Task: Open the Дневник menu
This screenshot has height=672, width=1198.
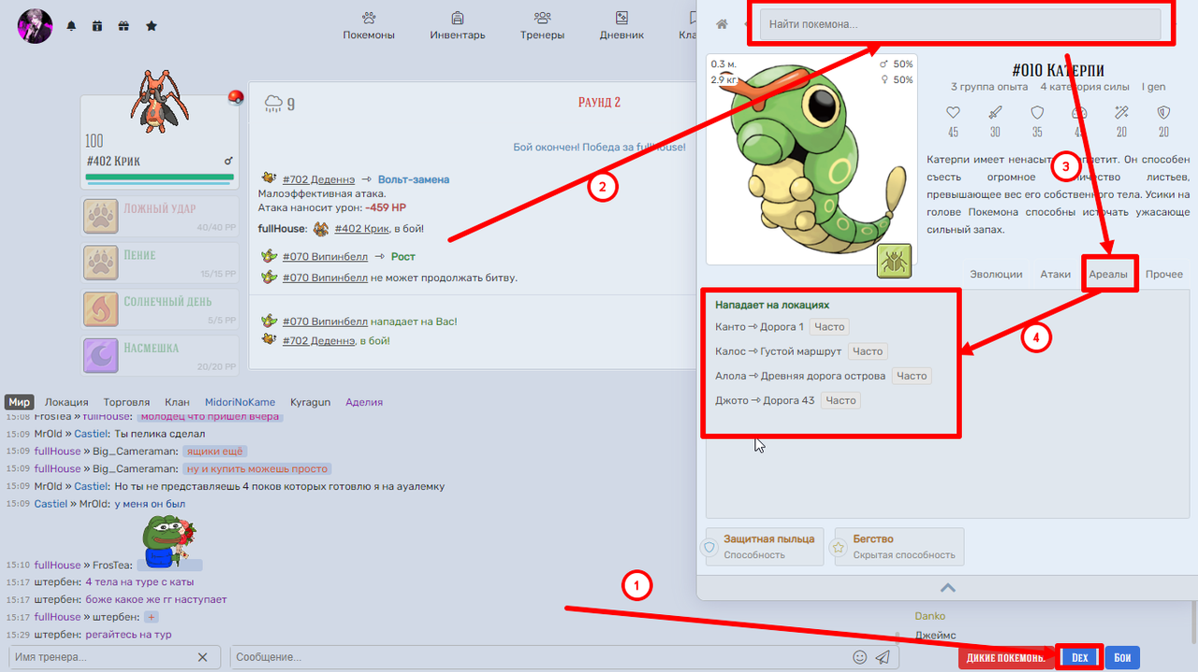Action: tap(621, 25)
